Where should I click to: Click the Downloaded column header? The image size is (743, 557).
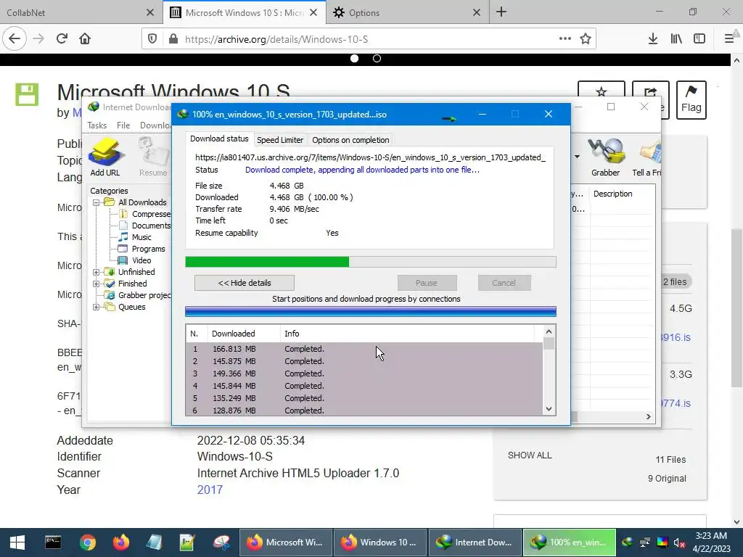pyautogui.click(x=244, y=334)
